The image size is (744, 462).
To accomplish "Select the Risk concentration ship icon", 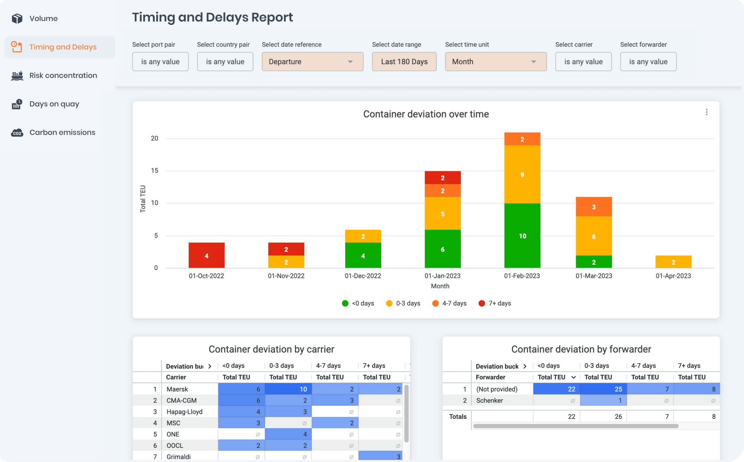I will (16, 75).
